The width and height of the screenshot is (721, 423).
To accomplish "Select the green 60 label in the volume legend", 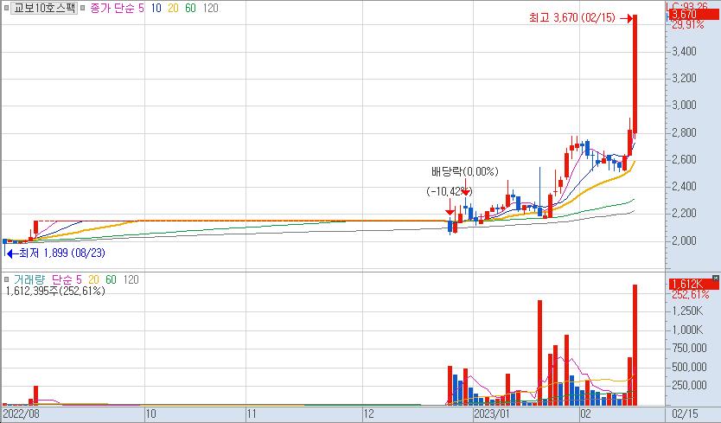I will click(111, 279).
